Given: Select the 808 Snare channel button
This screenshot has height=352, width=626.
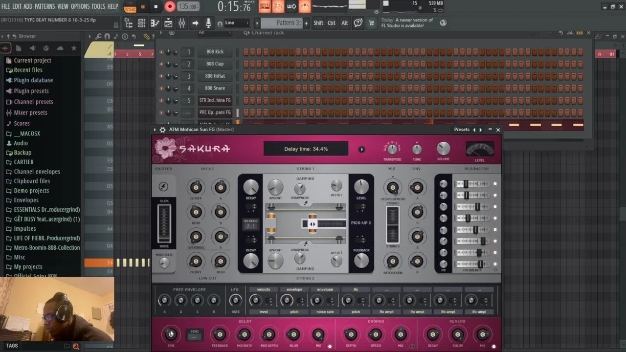Looking at the screenshot, I should click(x=215, y=88).
